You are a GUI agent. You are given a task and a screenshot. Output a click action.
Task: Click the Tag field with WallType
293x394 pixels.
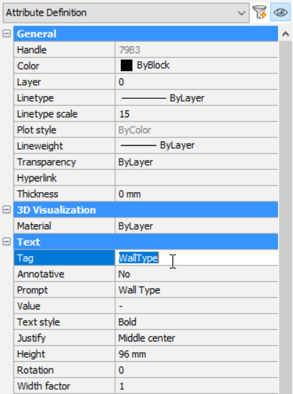pyautogui.click(x=196, y=258)
